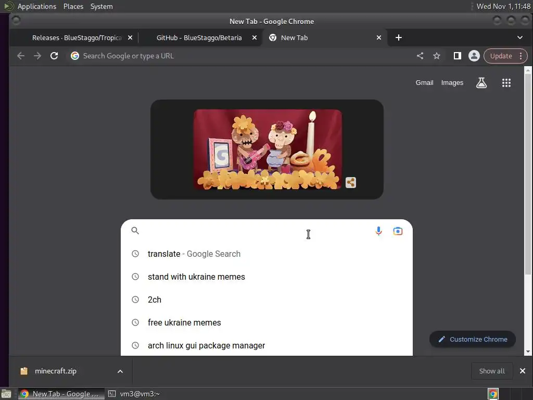Click Show all downloads
This screenshot has height=400, width=533.
coord(492,371)
